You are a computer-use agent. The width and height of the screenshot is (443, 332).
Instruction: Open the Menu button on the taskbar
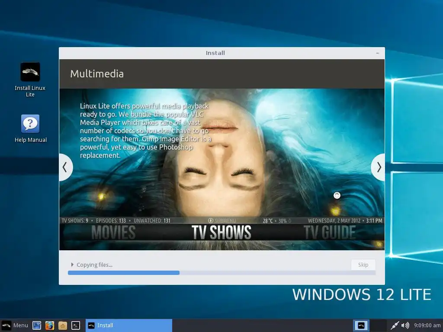tap(15, 325)
